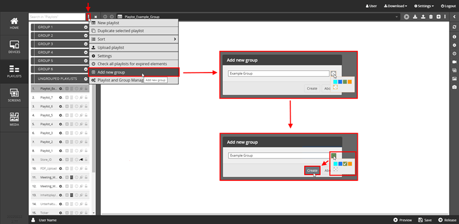Go to the Devices section
The height and width of the screenshot is (224, 459).
coord(14,48)
